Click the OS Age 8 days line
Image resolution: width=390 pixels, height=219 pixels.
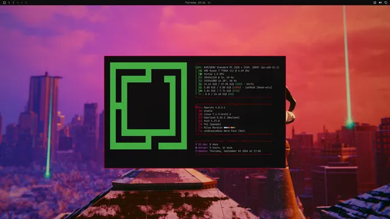[x=207, y=144]
